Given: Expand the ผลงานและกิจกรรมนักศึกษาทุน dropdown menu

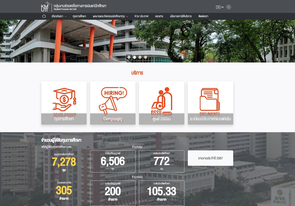Looking at the screenshot, I should (110, 16).
